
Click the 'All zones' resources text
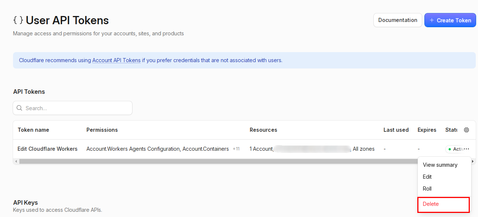click(x=364, y=149)
